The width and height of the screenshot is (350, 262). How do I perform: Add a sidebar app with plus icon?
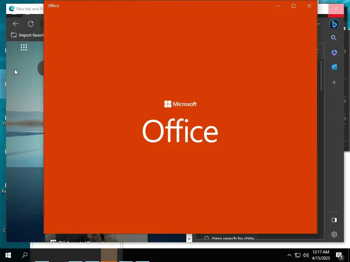(x=334, y=83)
